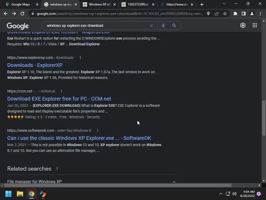The width and height of the screenshot is (266, 200).
Task: Click the address bar URL
Action: 119,14
